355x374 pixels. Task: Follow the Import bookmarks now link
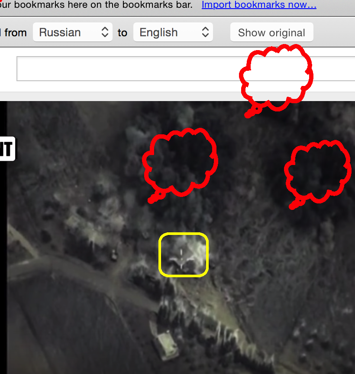click(x=259, y=5)
